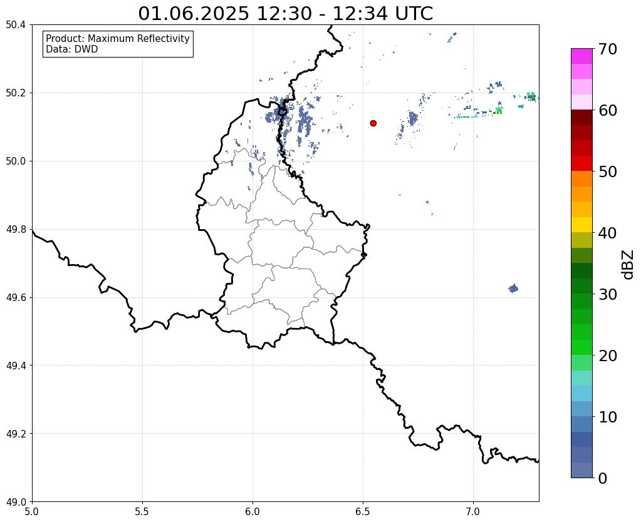The image size is (641, 522).
Task: Pick the bright red colorbar segment above 50
Action: 581,163
